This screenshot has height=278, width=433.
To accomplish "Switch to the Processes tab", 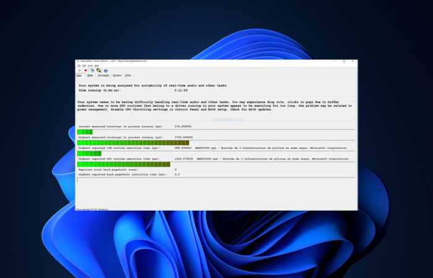I will click(103, 75).
